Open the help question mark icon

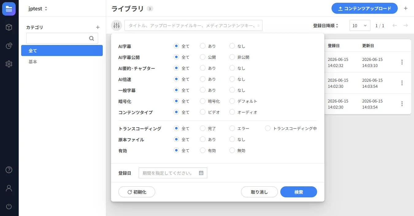(9, 170)
